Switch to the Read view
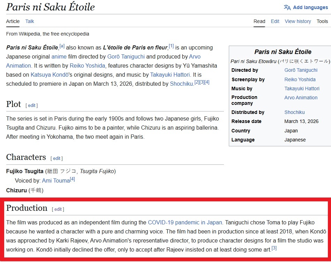Viewport: 331px width, 262px height. pyautogui.click(x=259, y=21)
